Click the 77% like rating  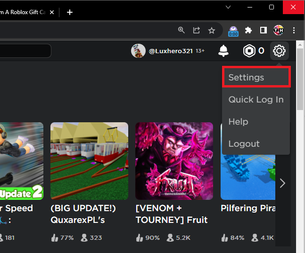[62, 237]
